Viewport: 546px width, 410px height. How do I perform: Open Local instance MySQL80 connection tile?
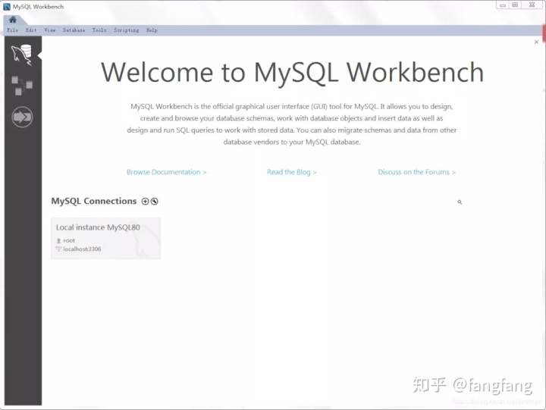[106, 239]
